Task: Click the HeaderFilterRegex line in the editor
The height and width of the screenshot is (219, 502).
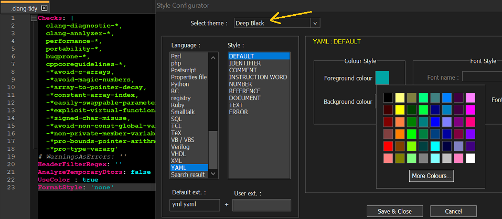Action: click(x=97, y=165)
